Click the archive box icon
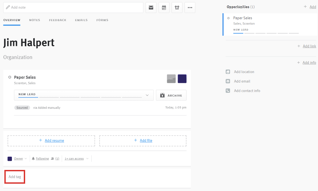 click(162, 95)
